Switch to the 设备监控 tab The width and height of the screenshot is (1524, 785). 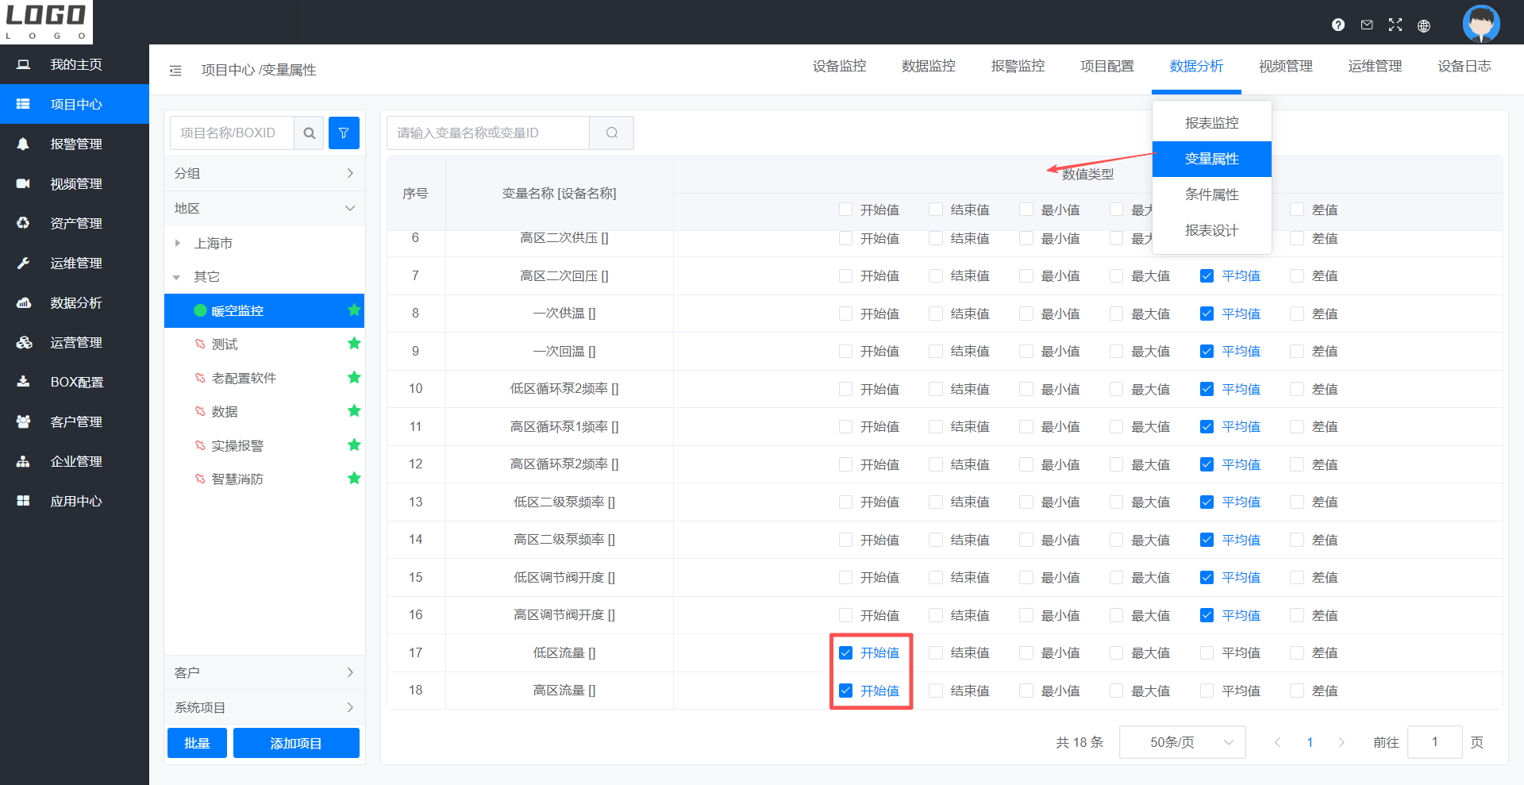(839, 67)
